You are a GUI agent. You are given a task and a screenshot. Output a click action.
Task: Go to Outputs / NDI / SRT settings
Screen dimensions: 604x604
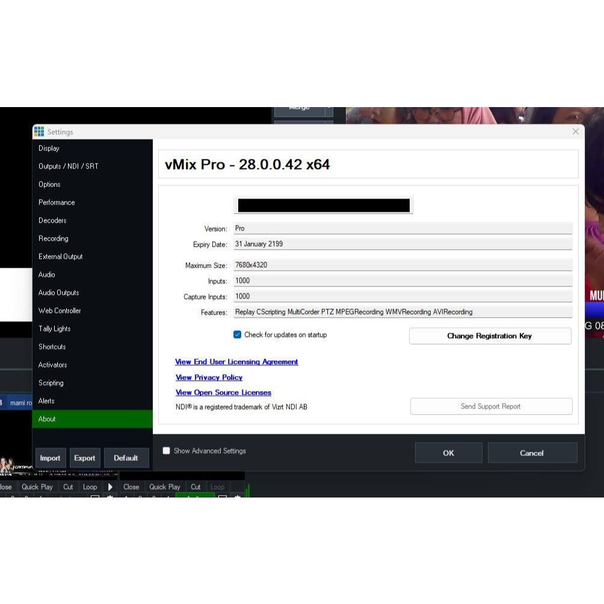click(x=93, y=167)
